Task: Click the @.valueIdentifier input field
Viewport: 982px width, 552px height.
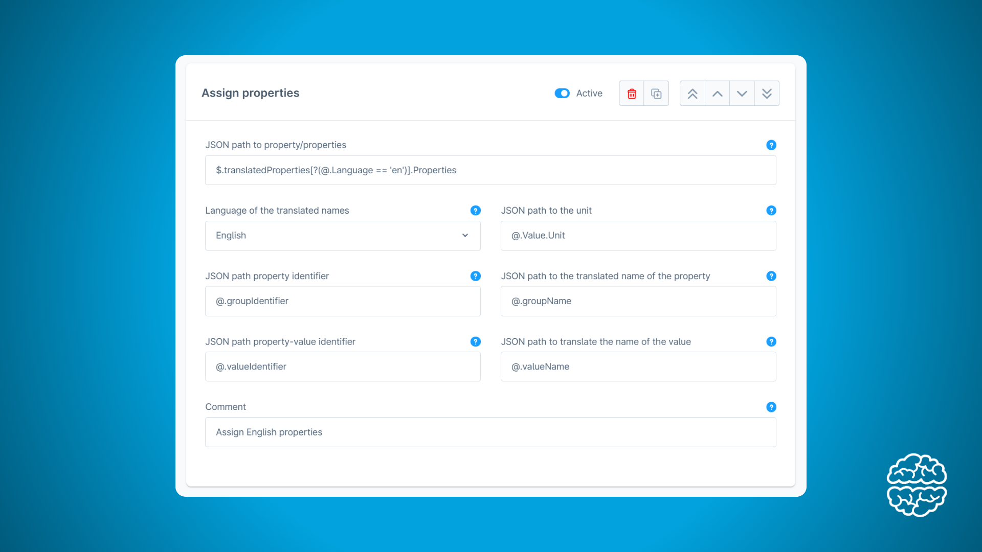Action: coord(343,366)
